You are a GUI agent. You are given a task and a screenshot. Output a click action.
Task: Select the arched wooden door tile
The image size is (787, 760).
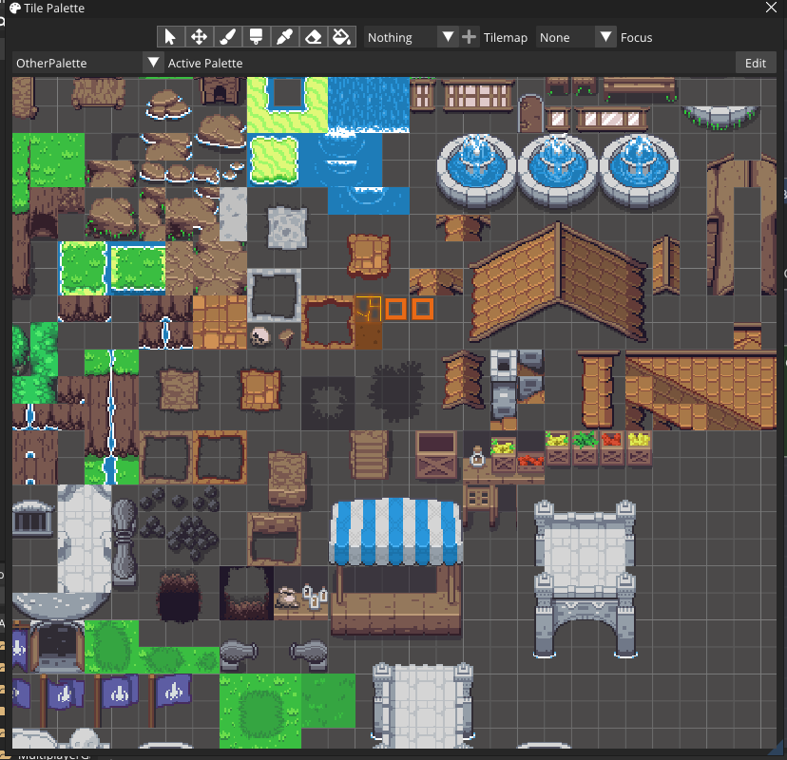coord(530,113)
